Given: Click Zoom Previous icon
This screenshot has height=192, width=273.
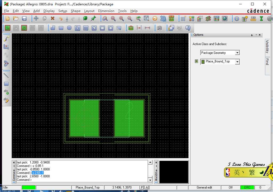Looking at the screenshot, I should point(138,18).
